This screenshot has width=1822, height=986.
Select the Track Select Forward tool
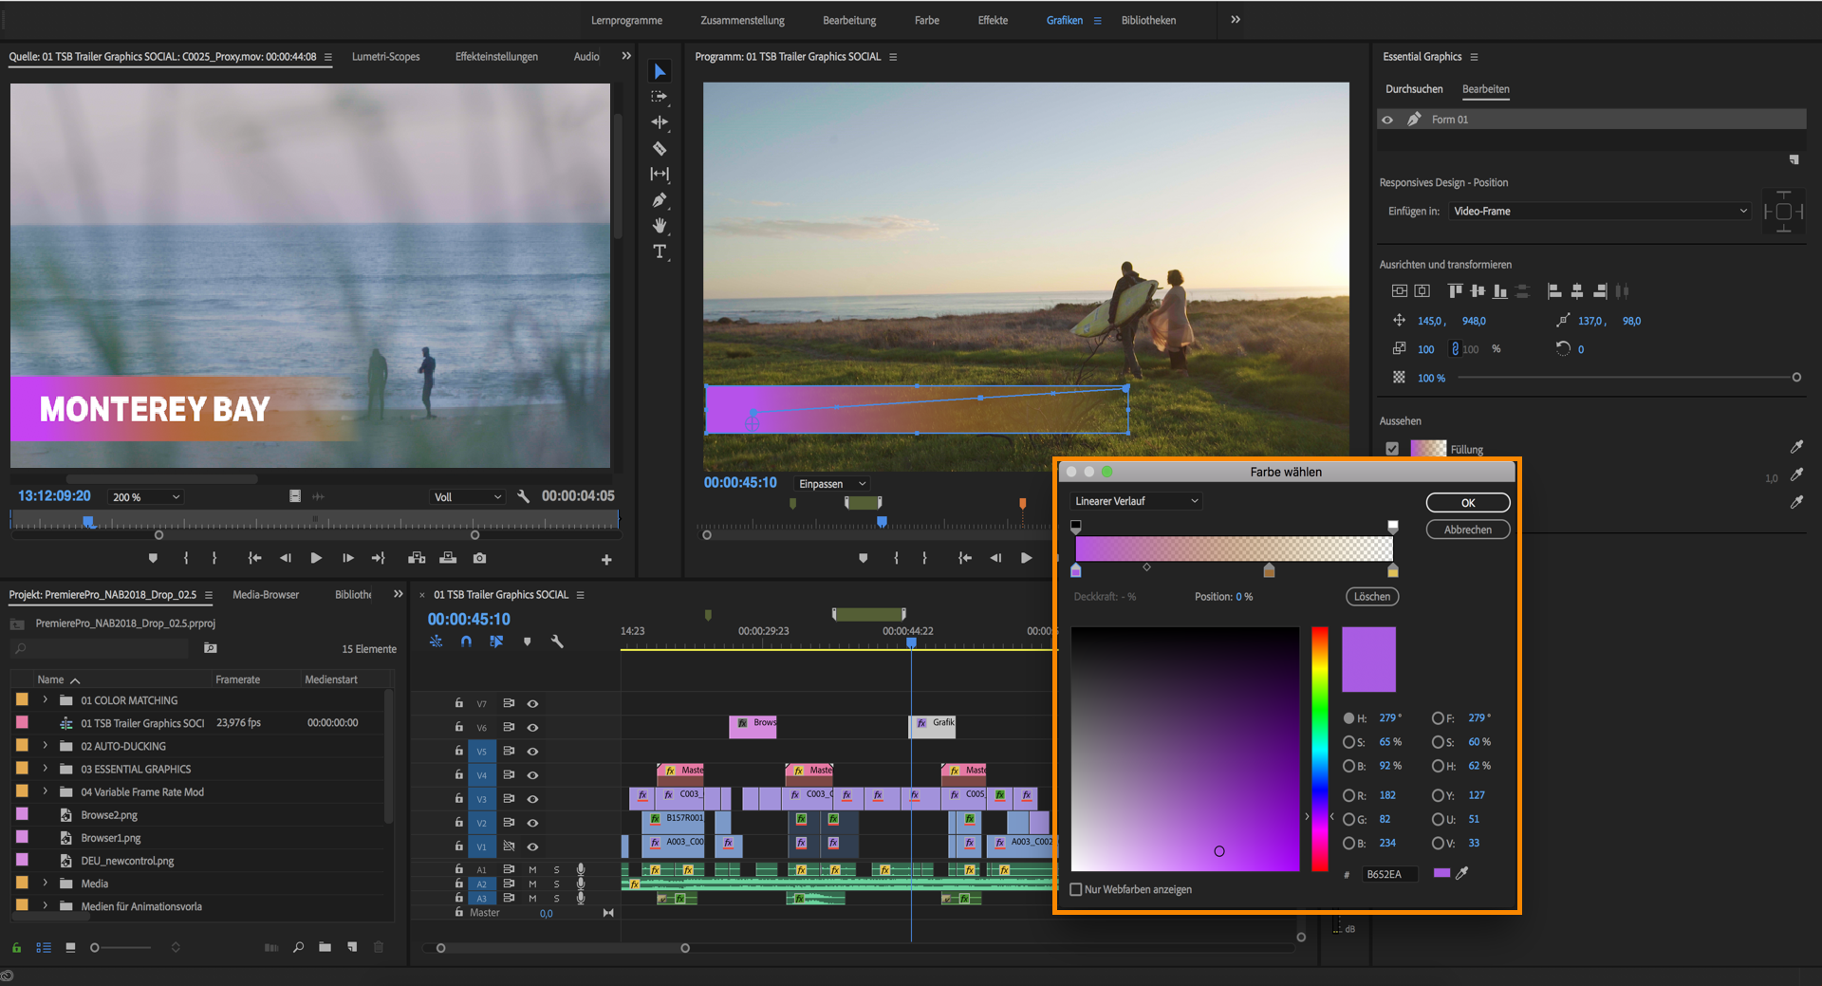660,97
